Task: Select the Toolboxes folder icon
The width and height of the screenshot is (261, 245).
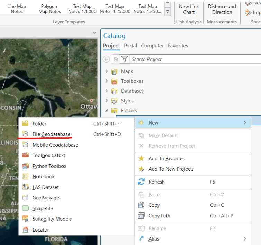Action: (114, 81)
